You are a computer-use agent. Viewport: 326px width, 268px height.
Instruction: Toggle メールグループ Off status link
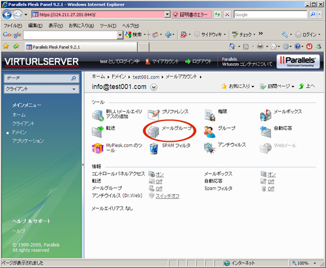click(x=159, y=189)
